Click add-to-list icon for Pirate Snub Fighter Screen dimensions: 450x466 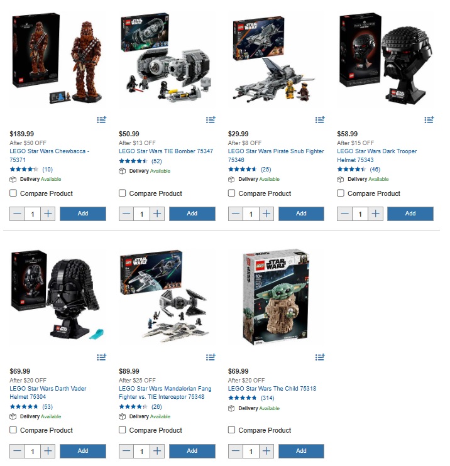coord(320,120)
